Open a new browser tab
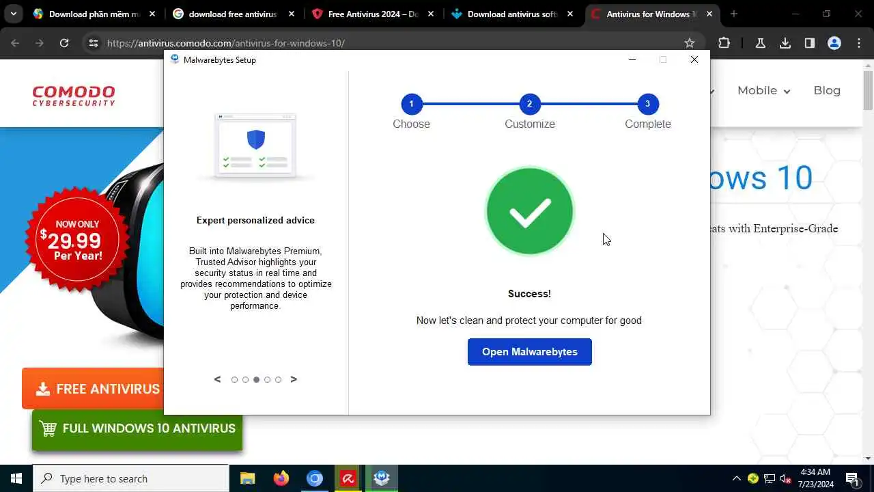Screen dimensions: 874x492 [x=734, y=14]
